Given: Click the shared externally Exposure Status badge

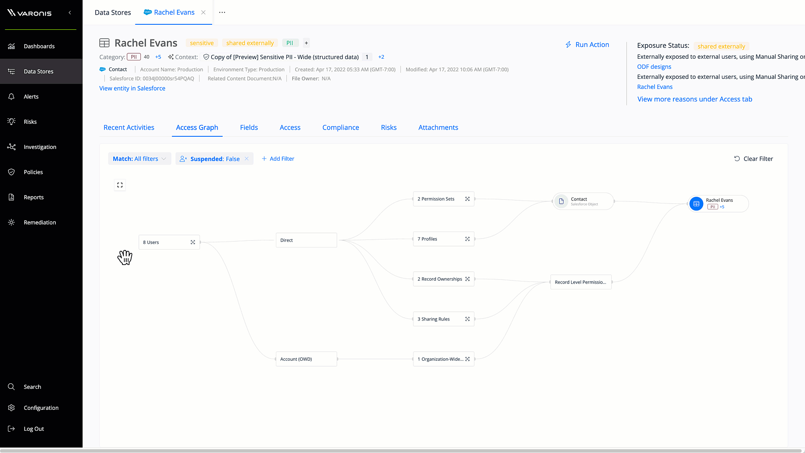Looking at the screenshot, I should tap(721, 46).
